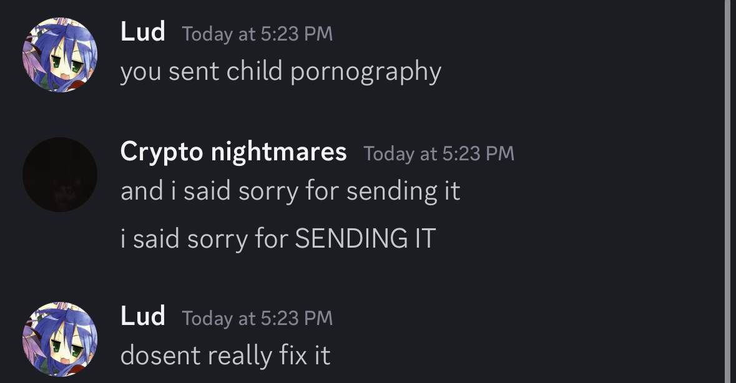Open Lud's profile from the top username

pyautogui.click(x=143, y=32)
